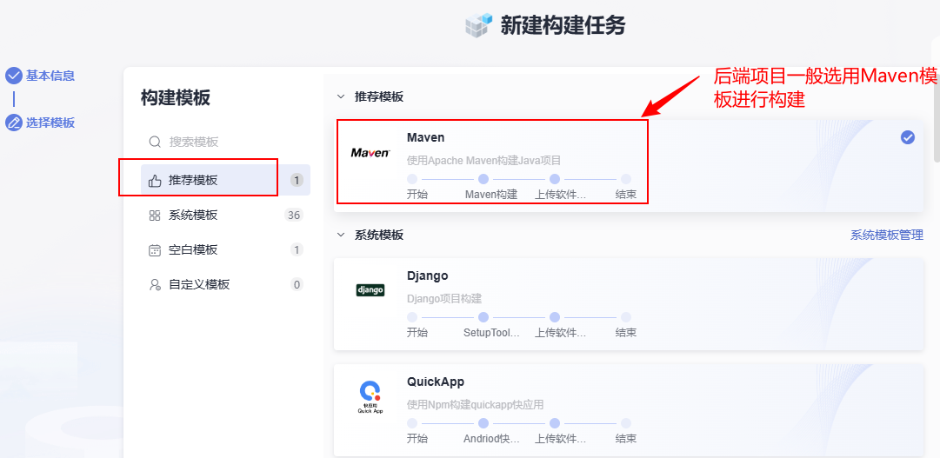The width and height of the screenshot is (940, 458).
Task: Click the thumbs-up icon beside 推荐模板
Action: 155,181
